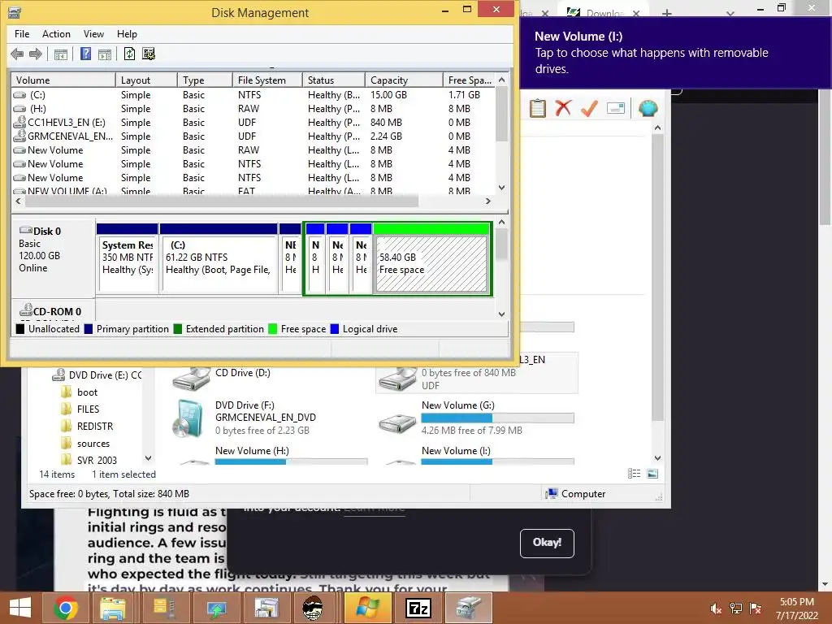Click down arrow of volume list scrollbar

(502, 188)
